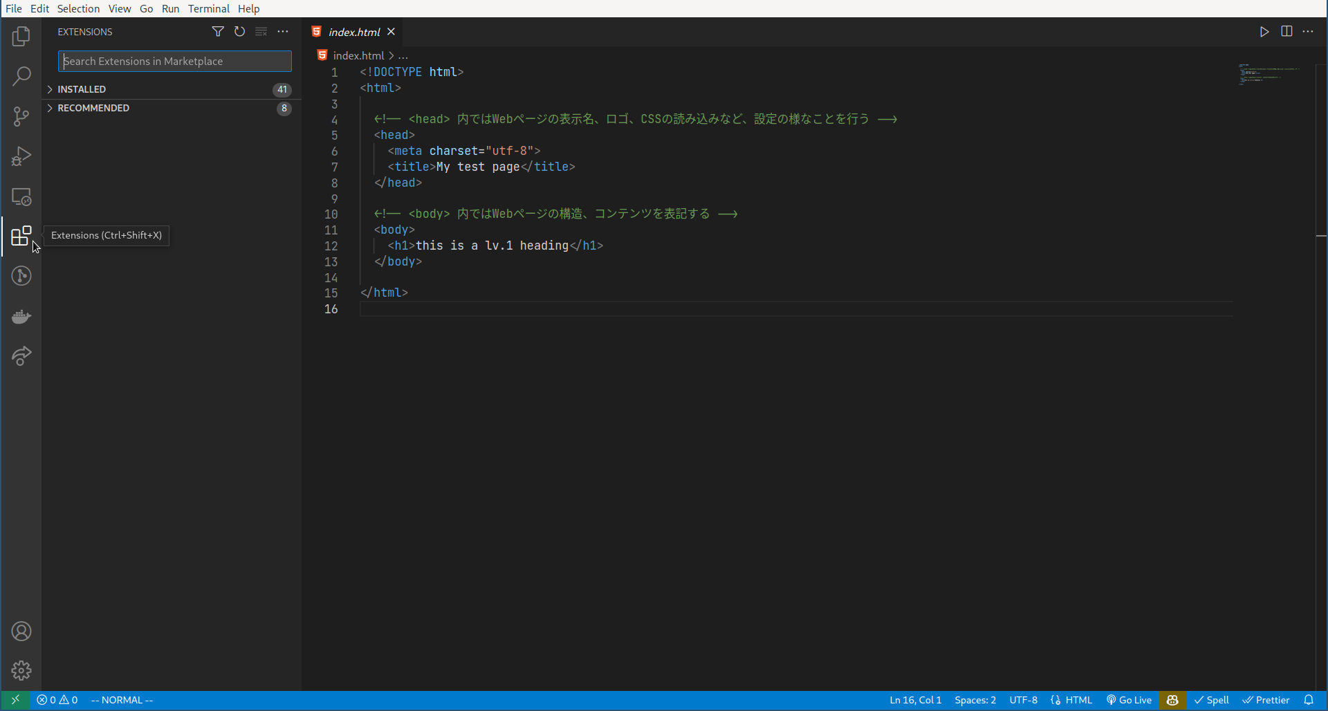
Task: Open the Views and More Actions menu
Action: point(283,31)
